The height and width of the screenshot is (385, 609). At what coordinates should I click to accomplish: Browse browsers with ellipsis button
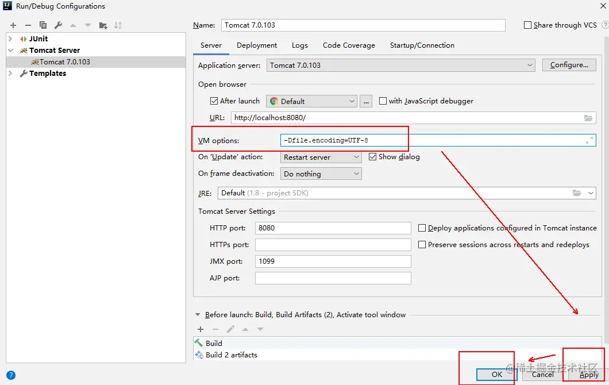click(x=366, y=101)
